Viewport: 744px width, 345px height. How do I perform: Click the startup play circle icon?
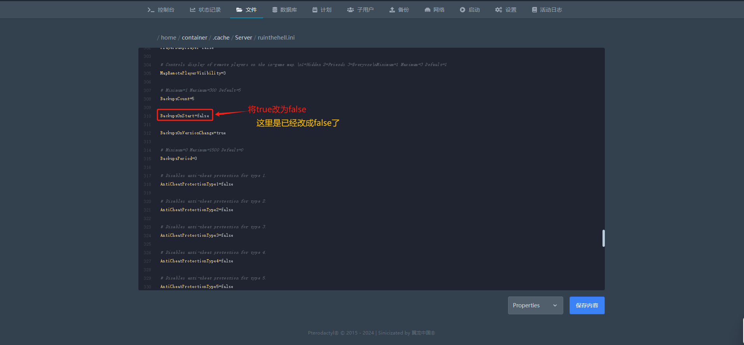(463, 10)
